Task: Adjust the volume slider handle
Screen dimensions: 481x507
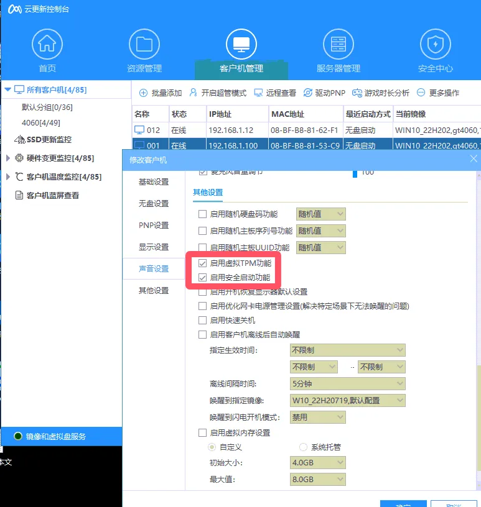Action: (x=355, y=174)
